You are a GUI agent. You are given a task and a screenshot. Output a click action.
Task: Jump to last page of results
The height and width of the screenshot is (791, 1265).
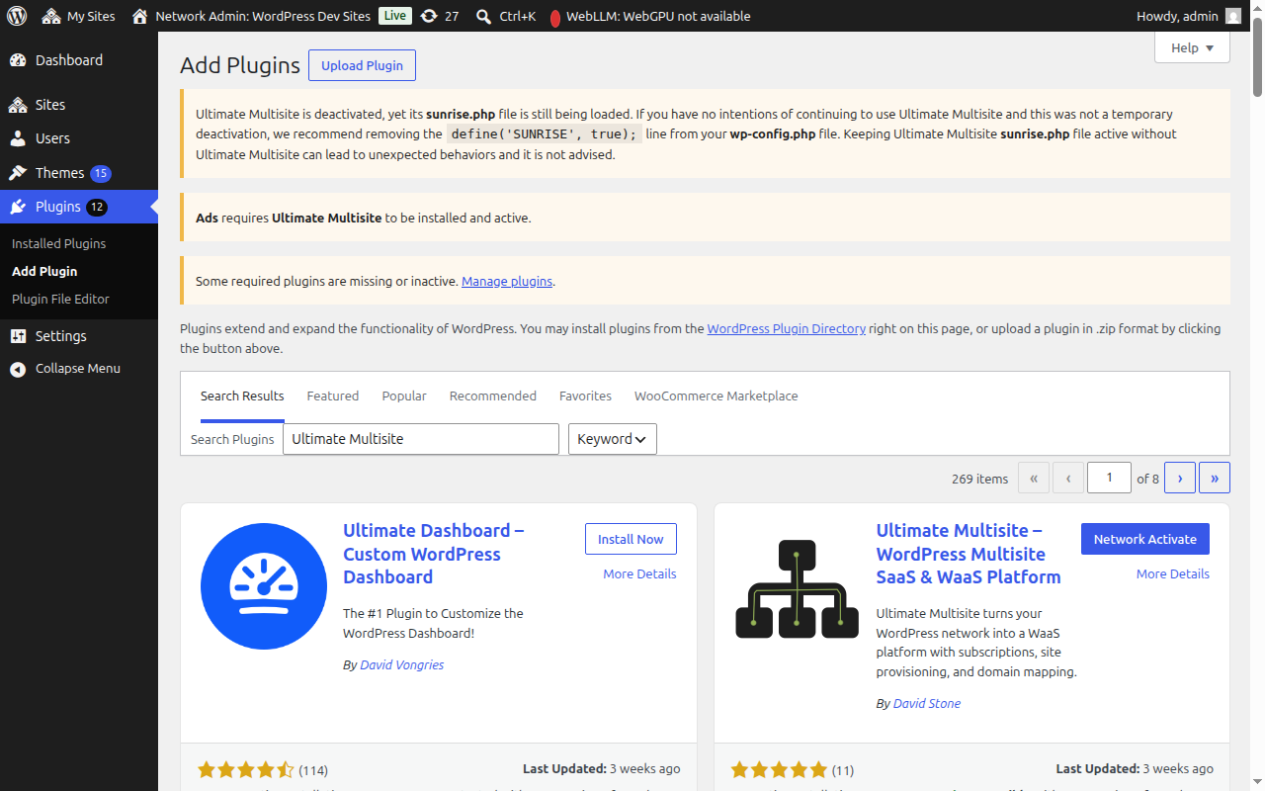click(x=1215, y=478)
